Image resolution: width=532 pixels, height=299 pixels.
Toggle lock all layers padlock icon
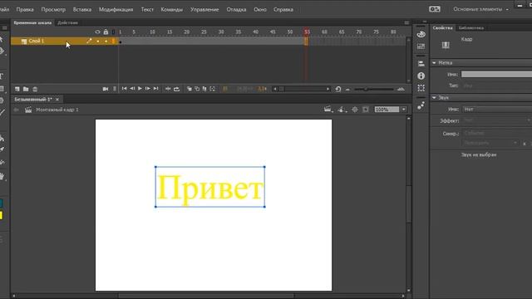(106, 32)
